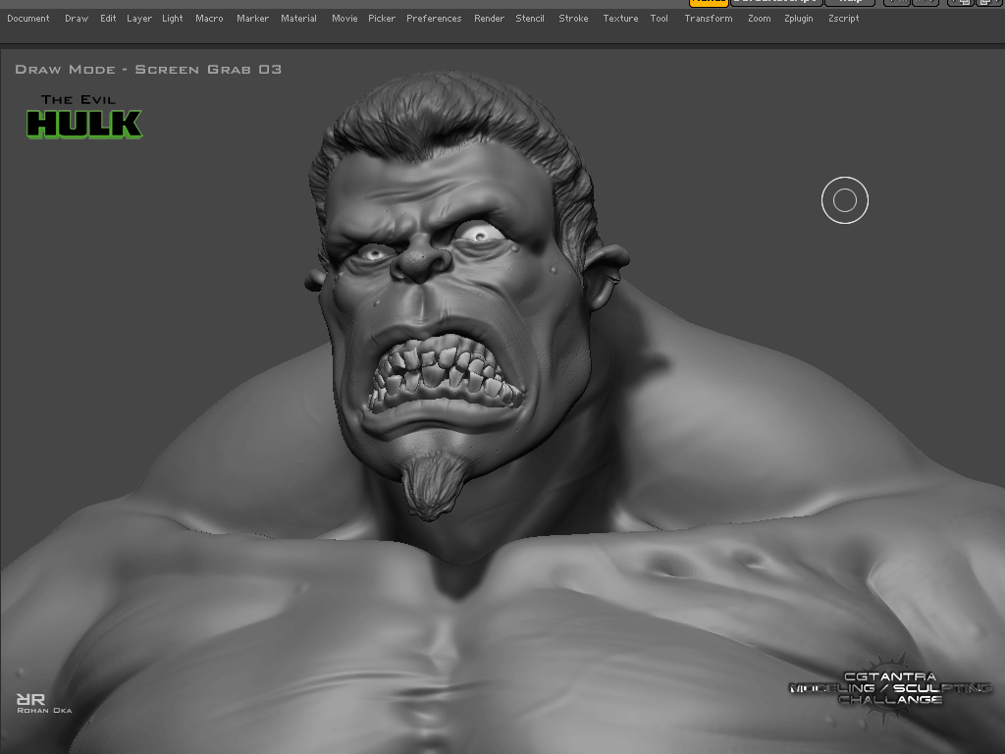Open the Document menu
The height and width of the screenshot is (754, 1005).
tap(28, 19)
